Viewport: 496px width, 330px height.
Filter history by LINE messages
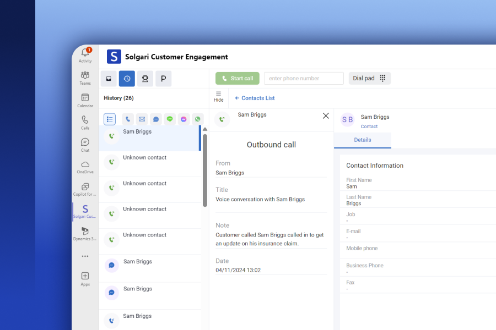coord(170,119)
